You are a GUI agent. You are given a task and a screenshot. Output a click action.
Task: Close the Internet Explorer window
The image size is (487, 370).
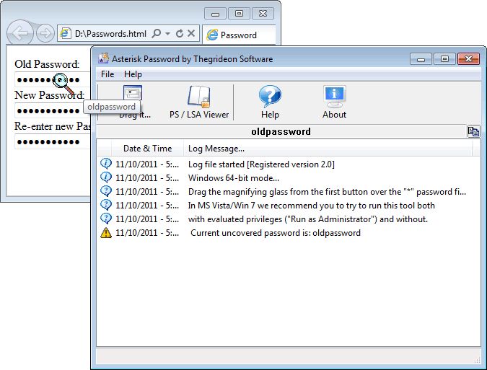point(263,14)
